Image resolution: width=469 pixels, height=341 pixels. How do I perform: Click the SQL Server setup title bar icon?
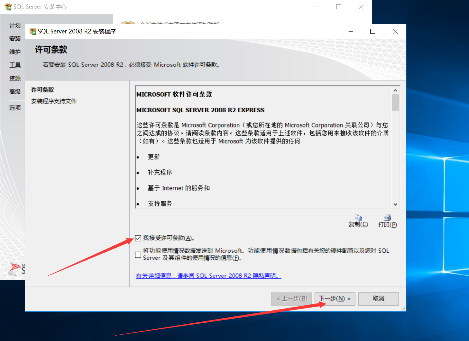(33, 31)
